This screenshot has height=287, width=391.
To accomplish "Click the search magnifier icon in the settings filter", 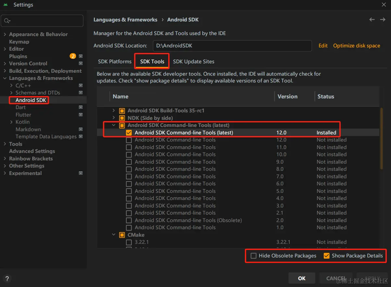I will [6, 21].
